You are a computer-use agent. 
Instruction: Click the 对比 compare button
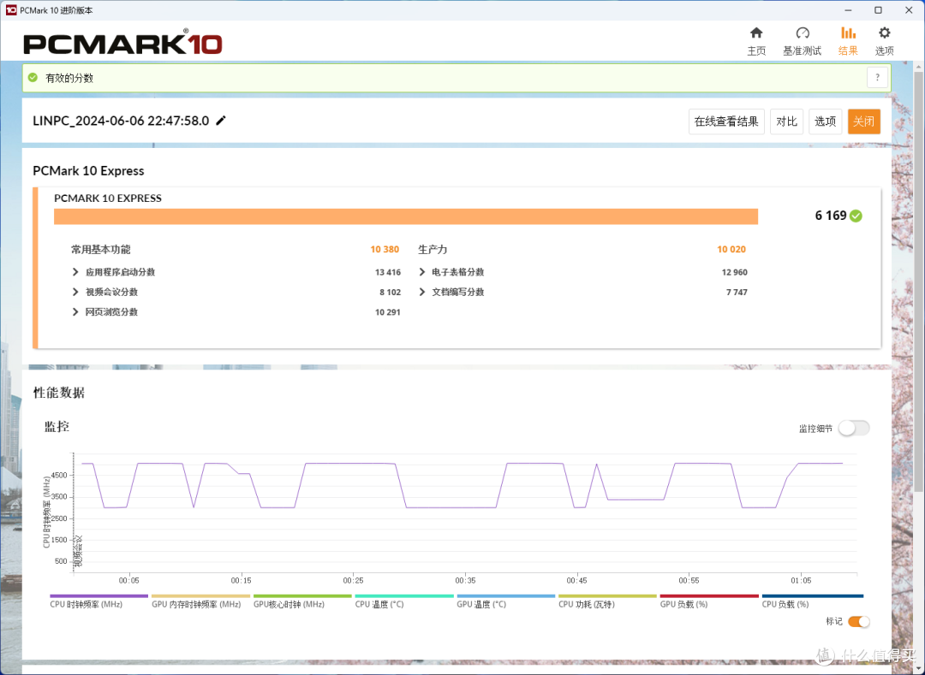point(786,121)
